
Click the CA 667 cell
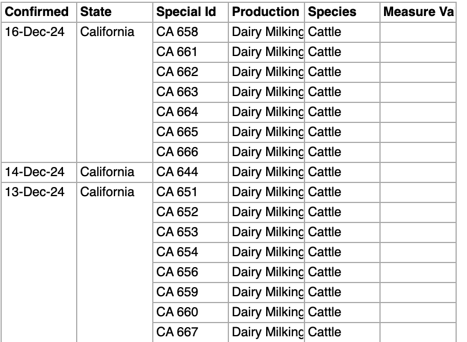(177, 332)
